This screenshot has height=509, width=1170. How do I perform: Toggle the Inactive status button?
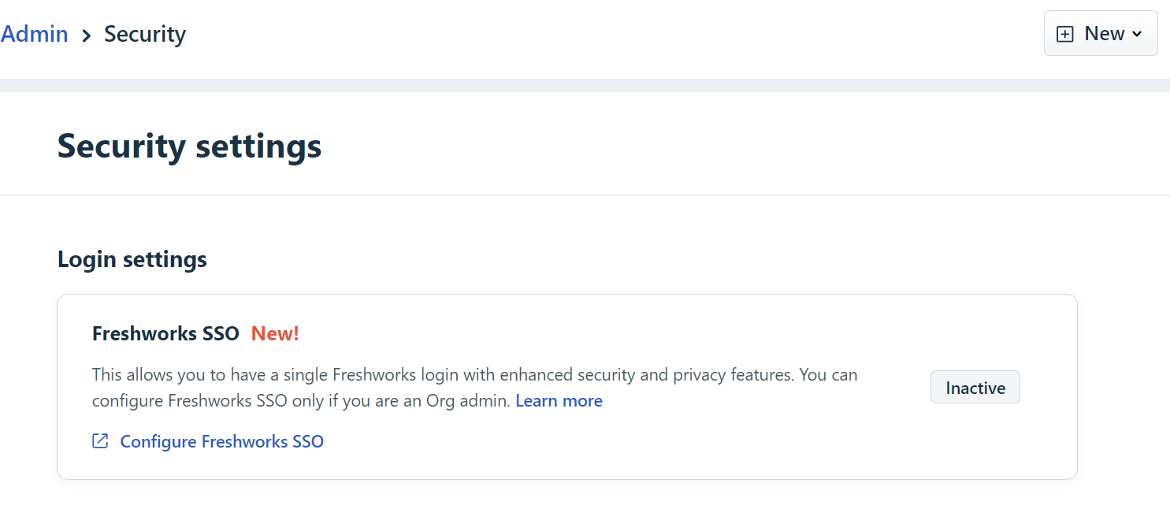click(x=975, y=388)
